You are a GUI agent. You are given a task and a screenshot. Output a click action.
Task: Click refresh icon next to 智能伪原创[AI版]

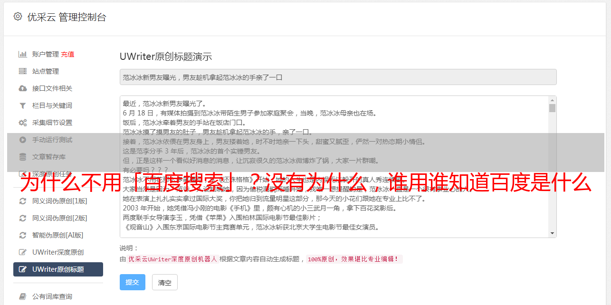click(22, 235)
